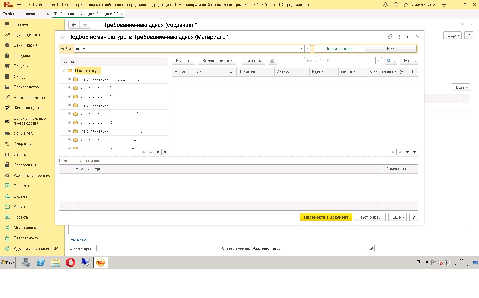Viewport: 479px width, 298px height.
Task: Click the gray icon button beside Создать
Action: (272, 61)
